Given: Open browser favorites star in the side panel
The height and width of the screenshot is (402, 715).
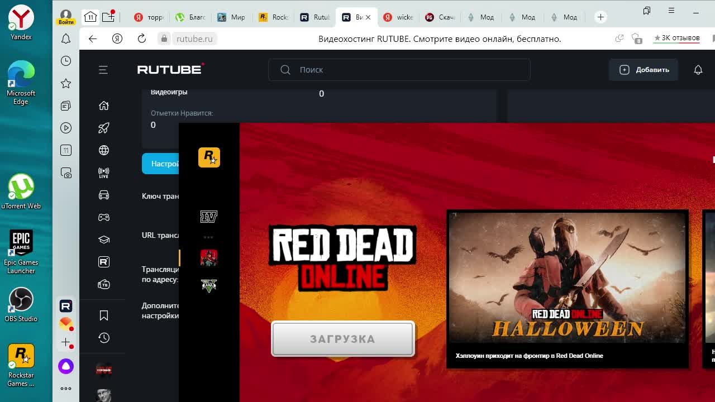Looking at the screenshot, I should pyautogui.click(x=66, y=83).
